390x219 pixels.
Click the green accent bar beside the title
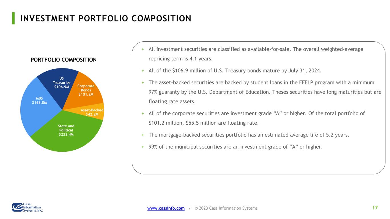(x=13, y=18)
